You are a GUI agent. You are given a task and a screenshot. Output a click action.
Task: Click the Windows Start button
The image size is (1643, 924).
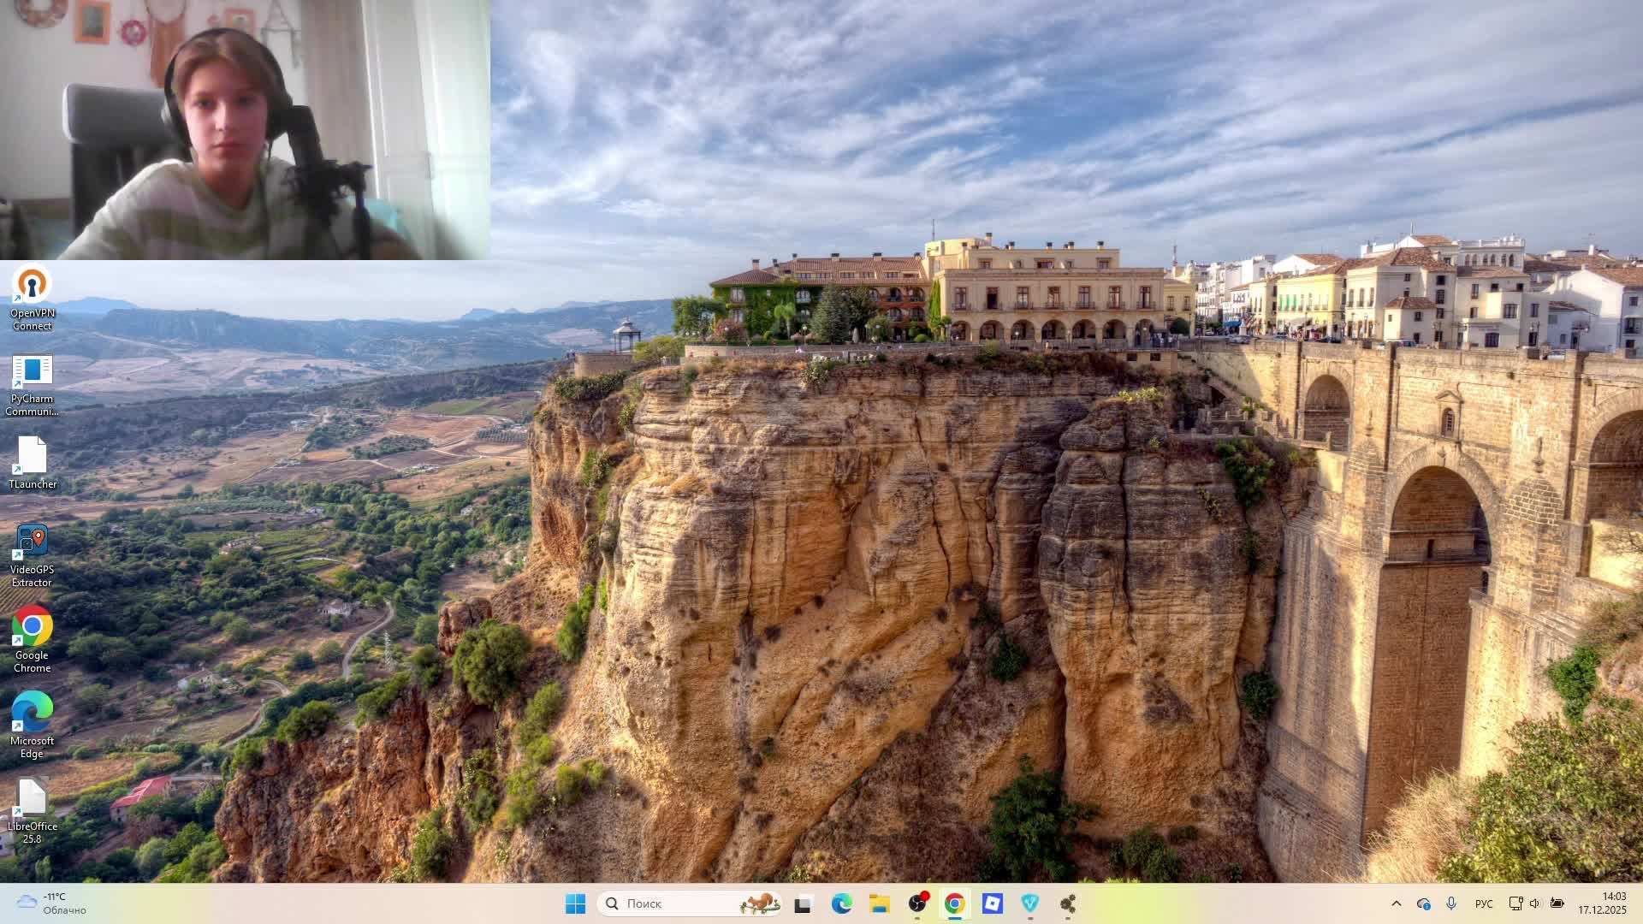coord(575,903)
